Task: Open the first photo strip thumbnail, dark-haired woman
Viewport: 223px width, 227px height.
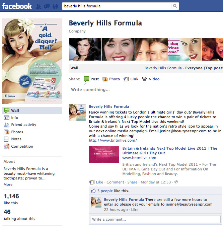Action: (x=85, y=49)
